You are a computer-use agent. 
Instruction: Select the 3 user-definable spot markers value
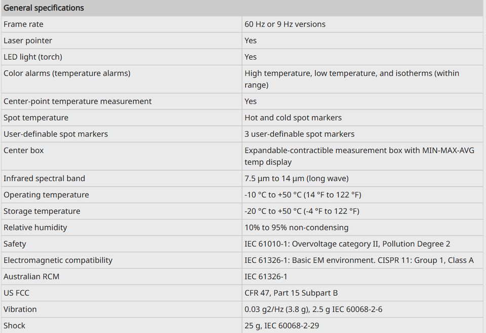pyautogui.click(x=299, y=134)
